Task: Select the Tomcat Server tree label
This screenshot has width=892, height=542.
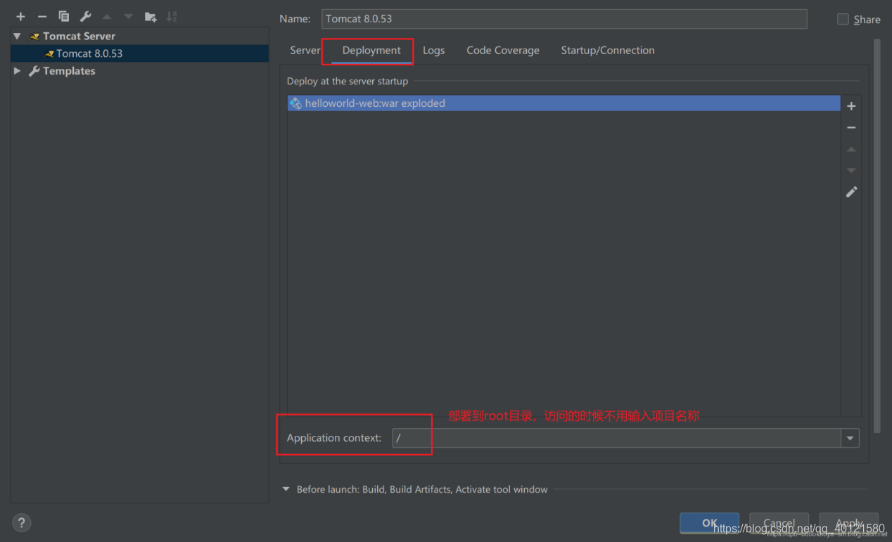Action: point(79,37)
